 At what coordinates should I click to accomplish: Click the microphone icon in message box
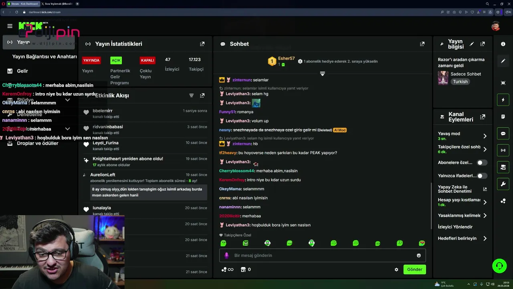coord(226,255)
